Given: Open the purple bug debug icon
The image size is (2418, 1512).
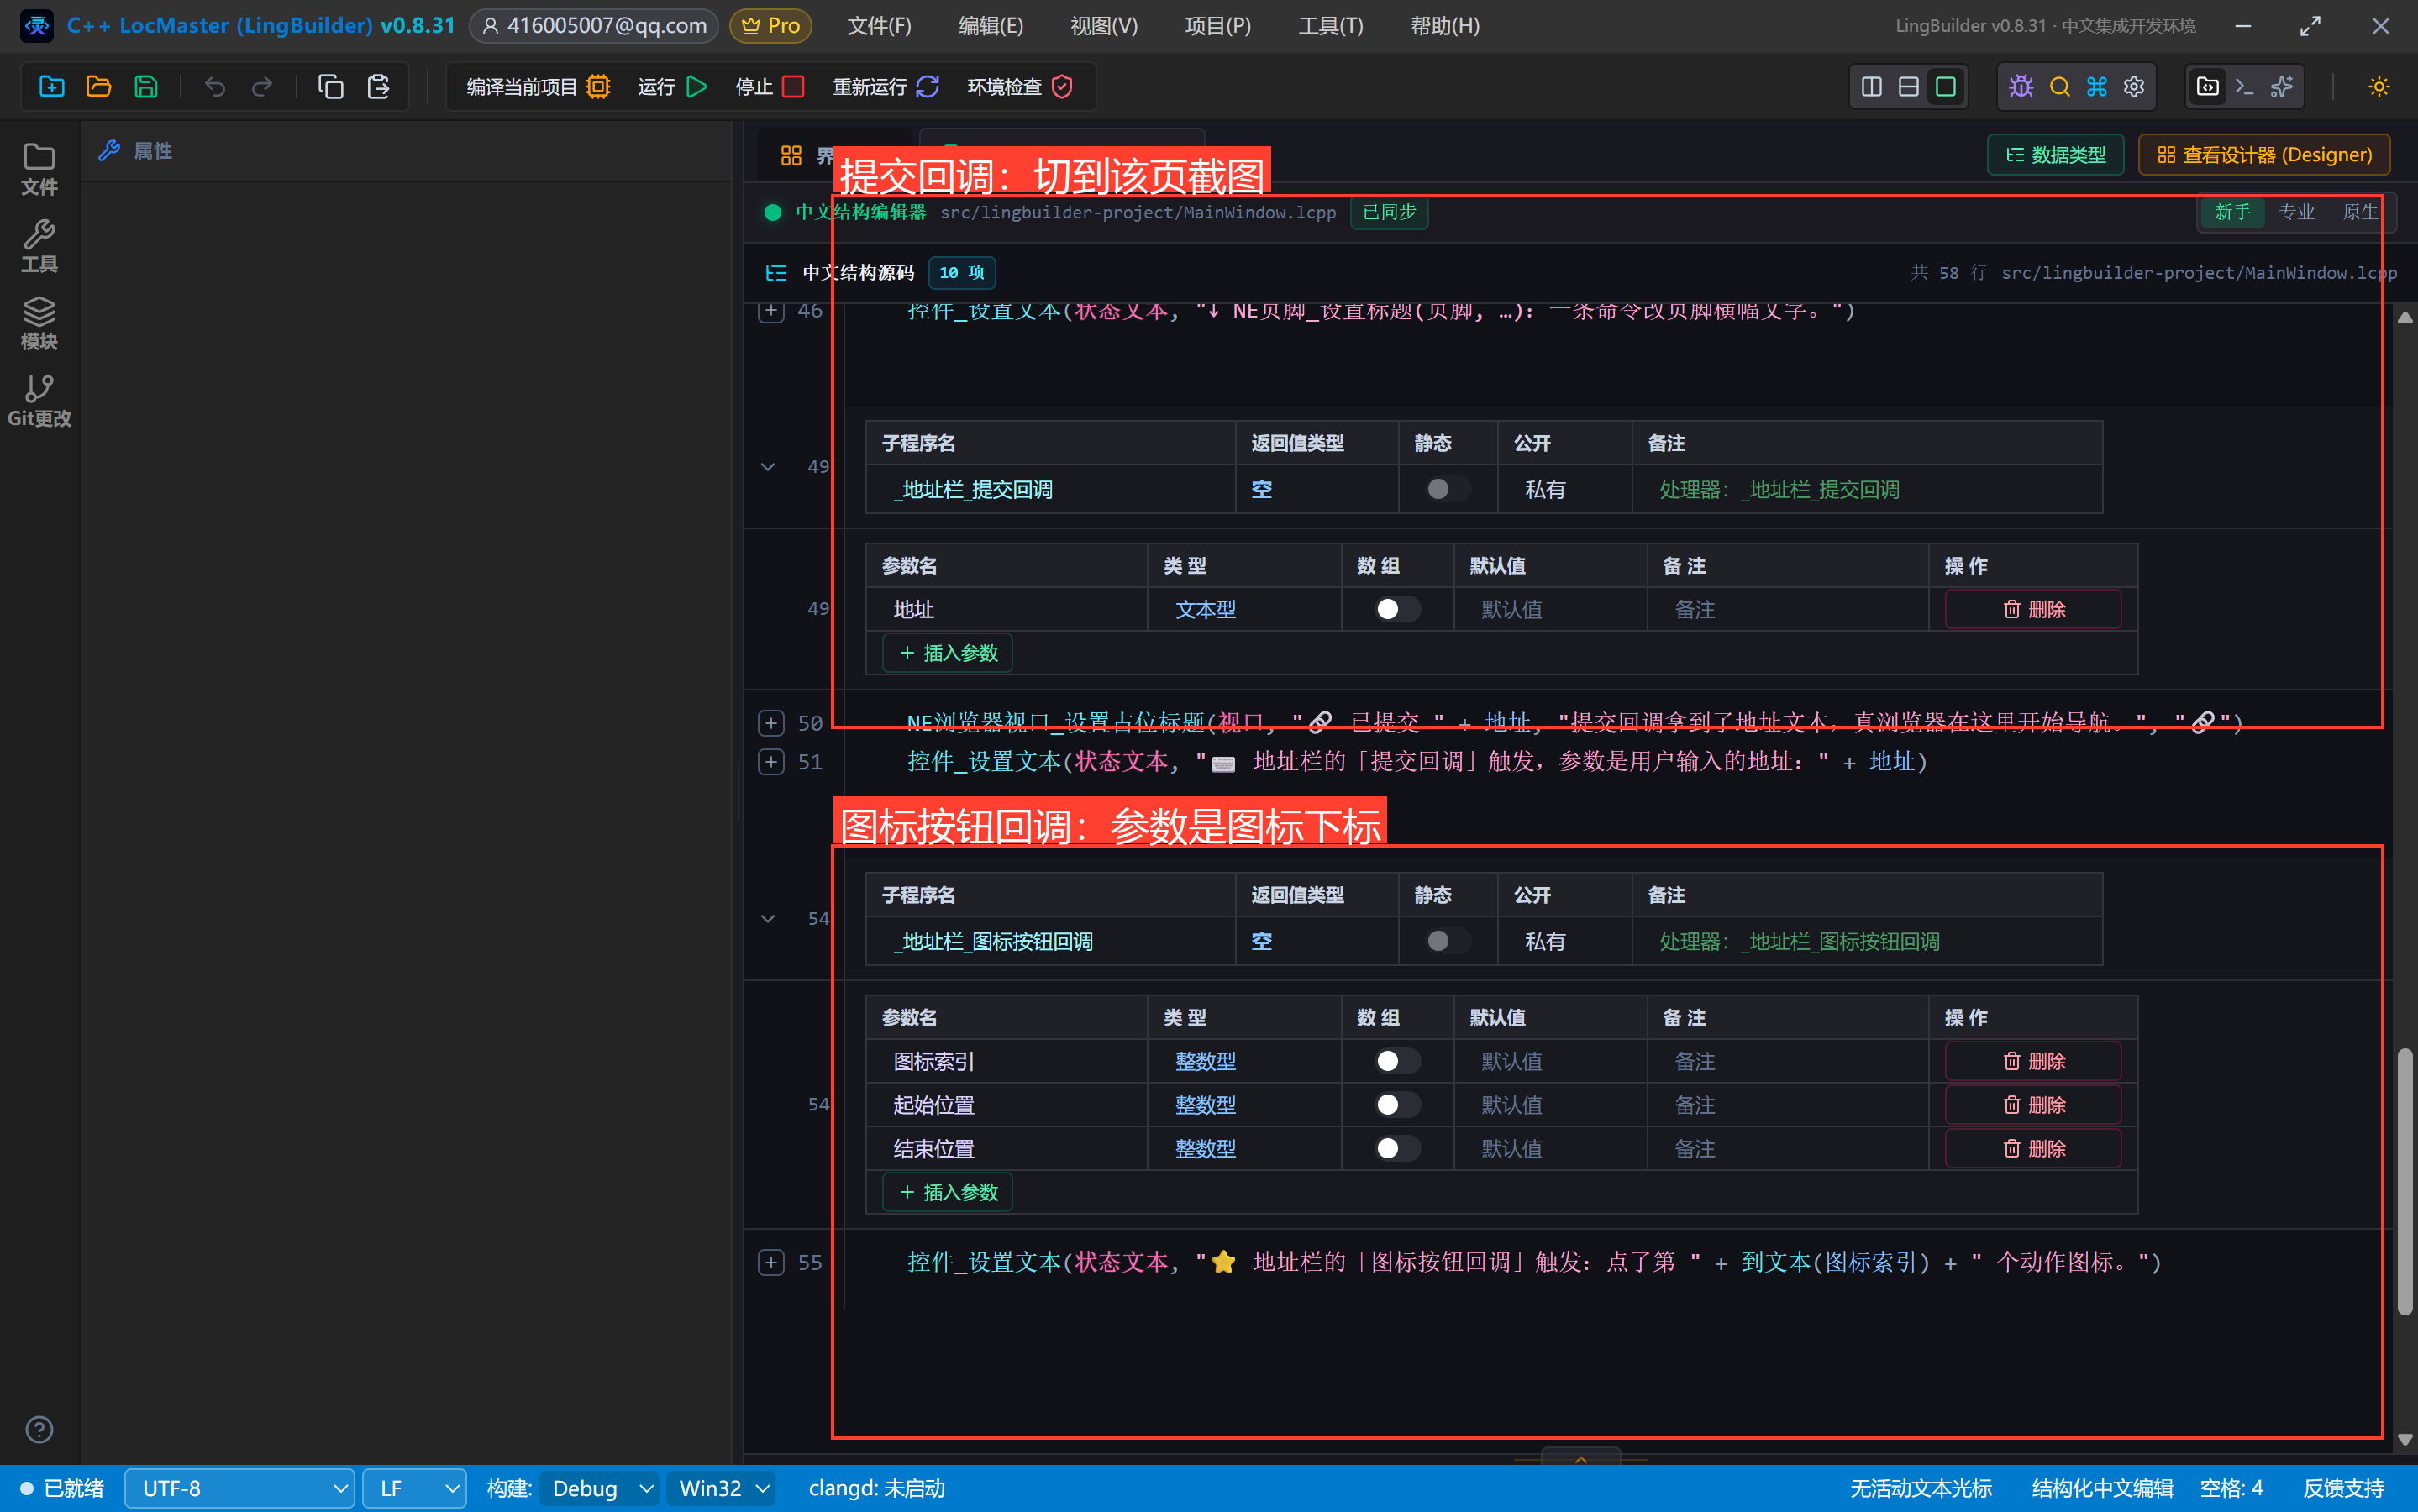Looking at the screenshot, I should 2022,87.
